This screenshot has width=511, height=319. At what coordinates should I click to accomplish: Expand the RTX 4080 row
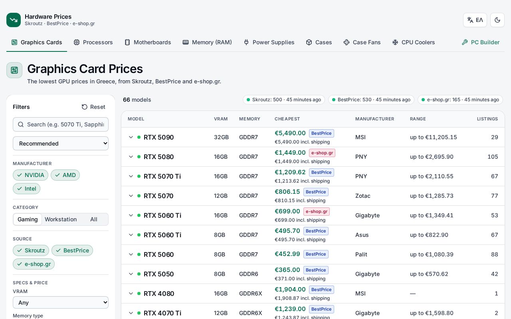pyautogui.click(x=131, y=293)
